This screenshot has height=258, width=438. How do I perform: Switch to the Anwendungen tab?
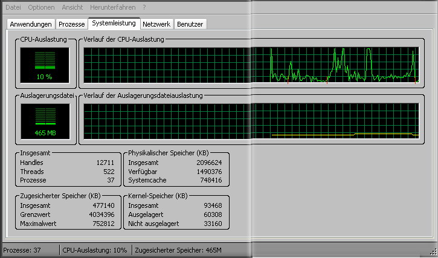tap(31, 24)
